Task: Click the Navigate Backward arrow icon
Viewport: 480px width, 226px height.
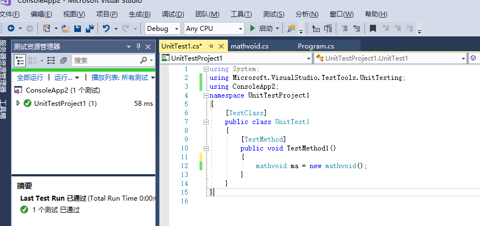Action: point(11,29)
